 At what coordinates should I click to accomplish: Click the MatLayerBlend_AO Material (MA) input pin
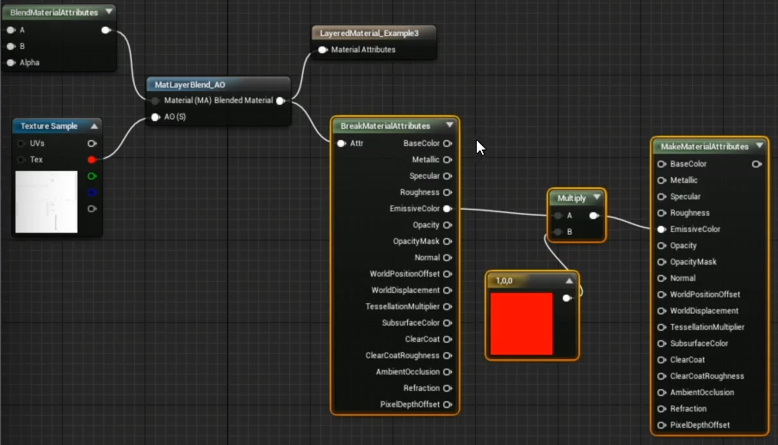pyautogui.click(x=155, y=101)
